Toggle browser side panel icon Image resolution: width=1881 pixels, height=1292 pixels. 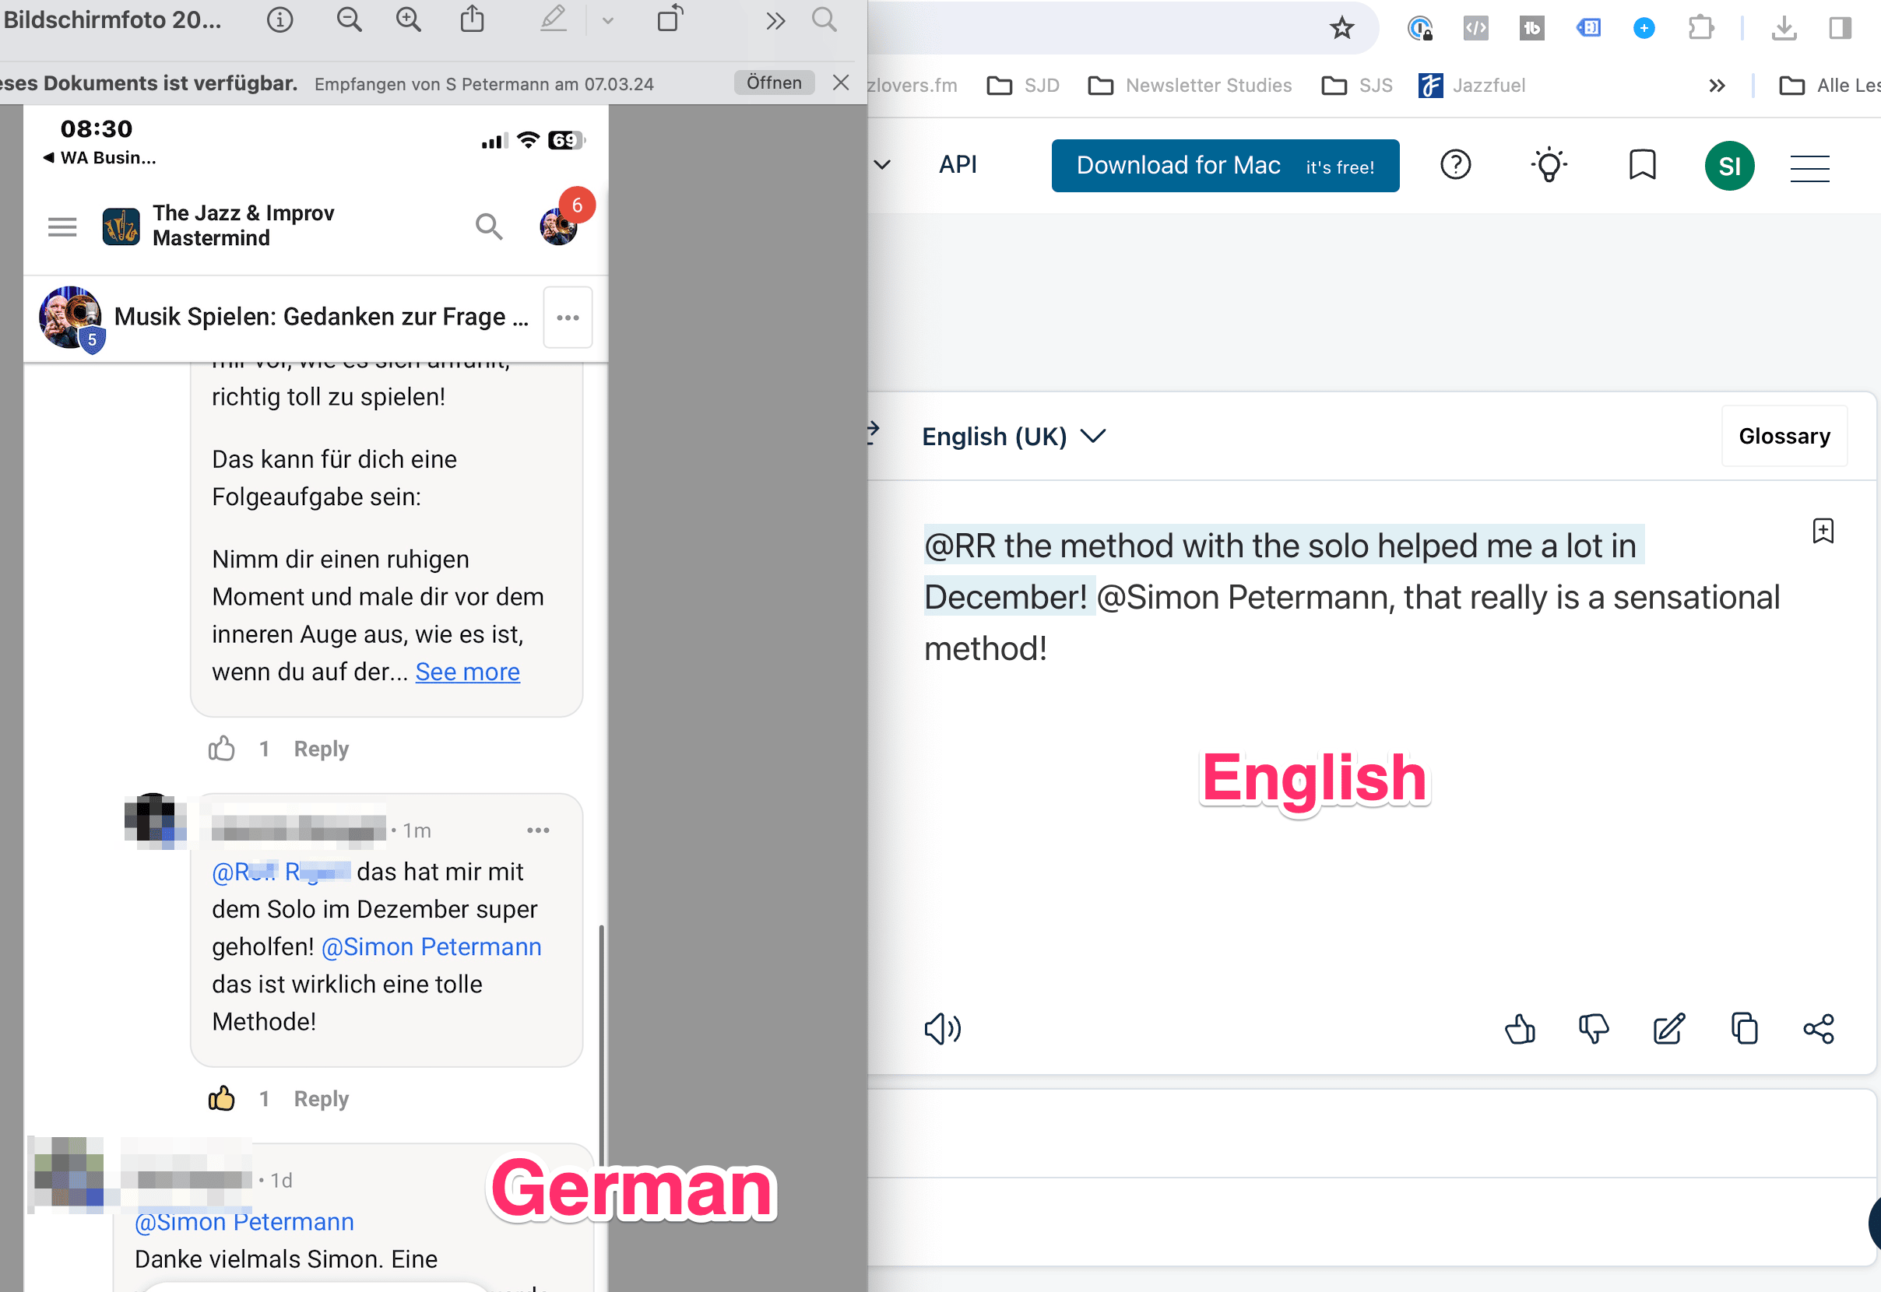pyautogui.click(x=1840, y=28)
